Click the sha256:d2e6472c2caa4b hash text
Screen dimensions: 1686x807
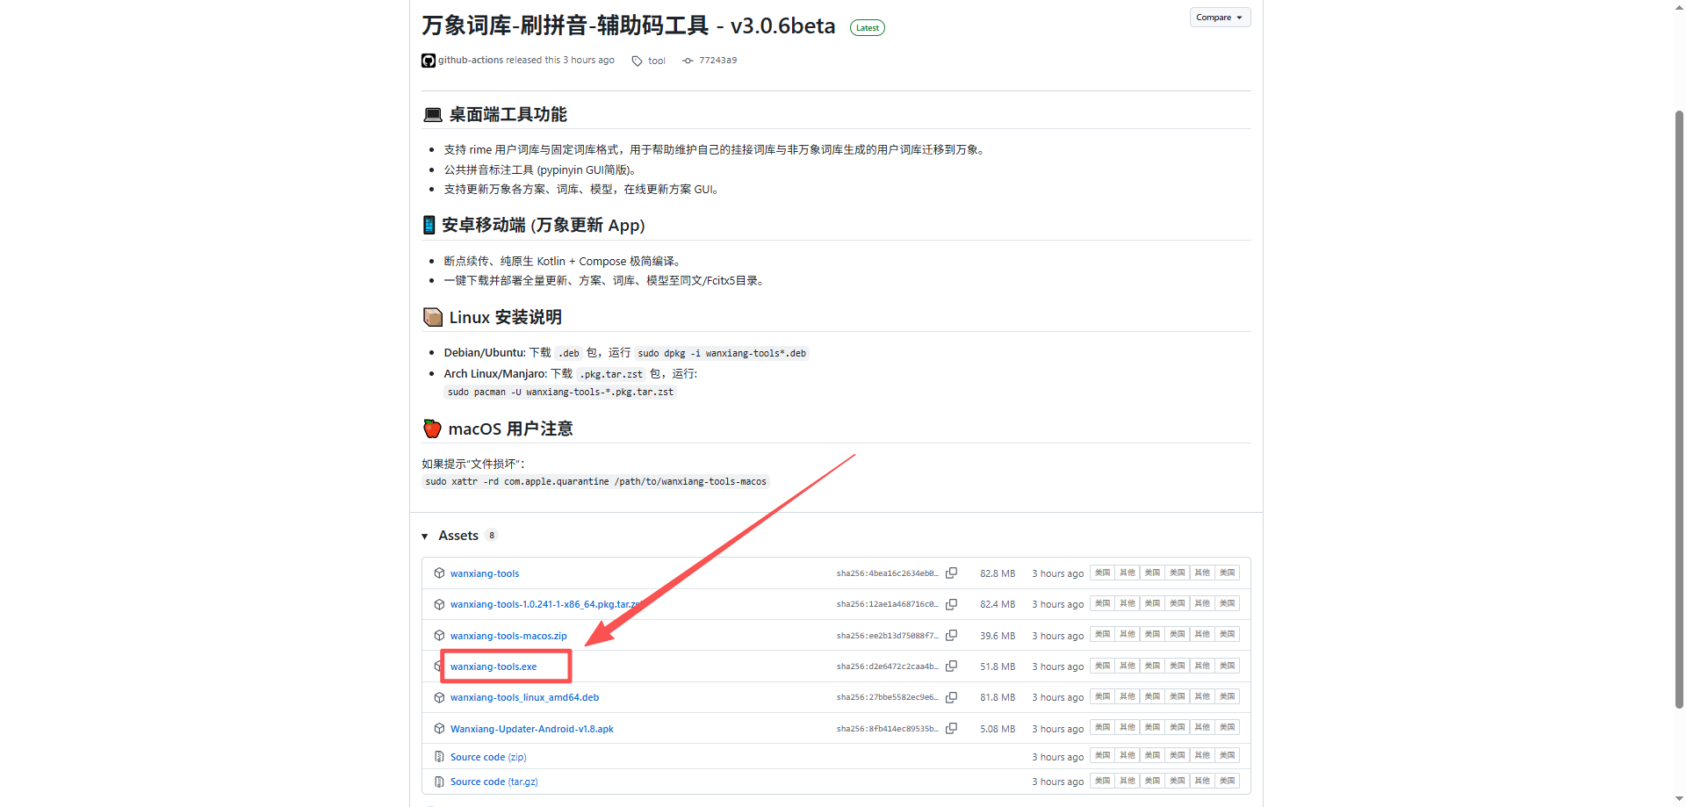887,666
